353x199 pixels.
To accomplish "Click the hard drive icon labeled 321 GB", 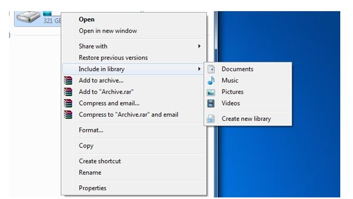I will pyautogui.click(x=28, y=17).
